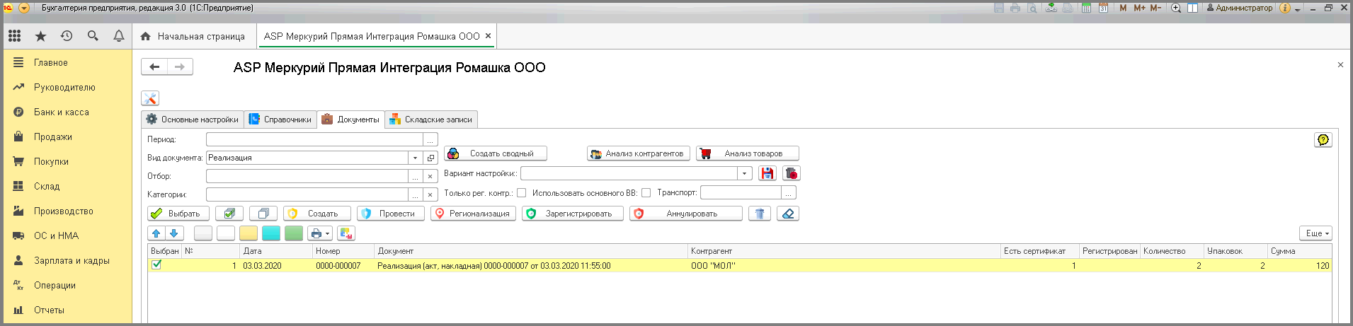Open Категории ellipsis selection button

click(415, 194)
